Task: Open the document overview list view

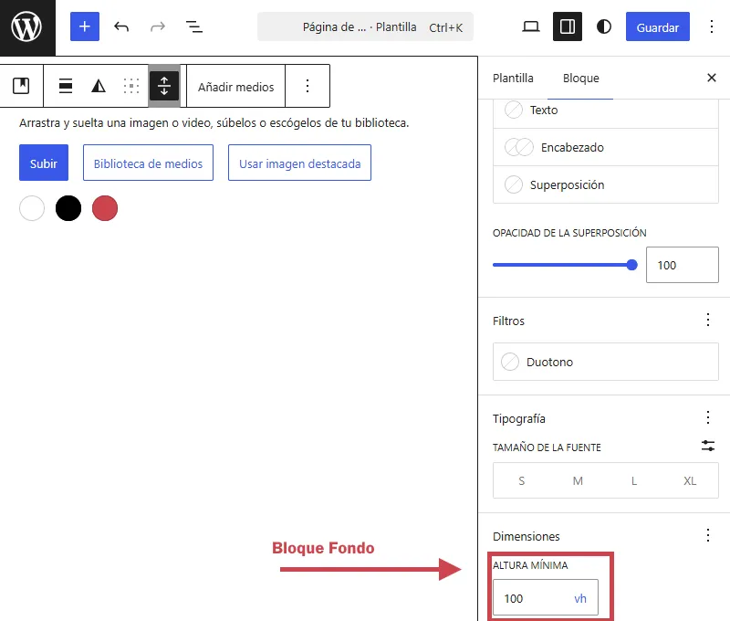Action: tap(194, 26)
